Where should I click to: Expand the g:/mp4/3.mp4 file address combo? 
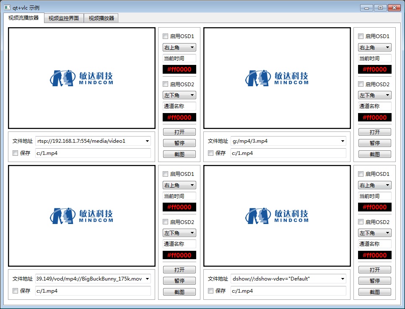343,141
